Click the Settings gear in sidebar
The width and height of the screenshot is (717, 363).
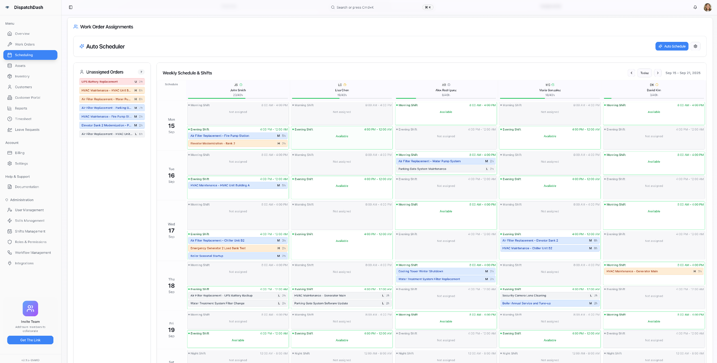(10, 163)
